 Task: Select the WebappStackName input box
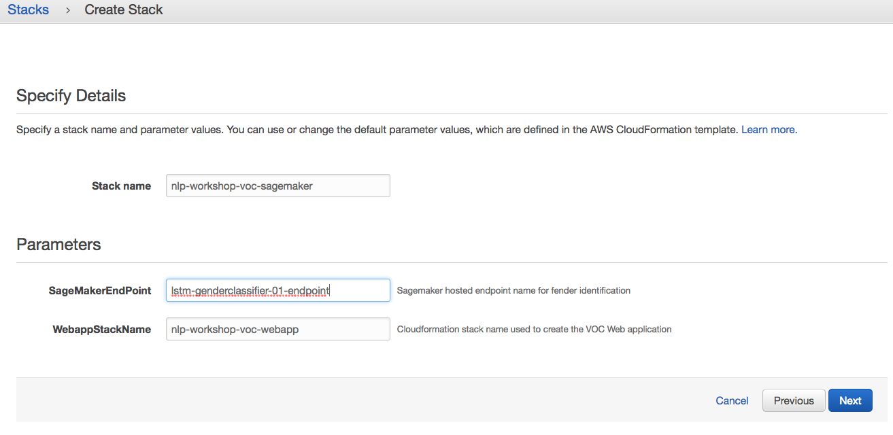point(278,329)
